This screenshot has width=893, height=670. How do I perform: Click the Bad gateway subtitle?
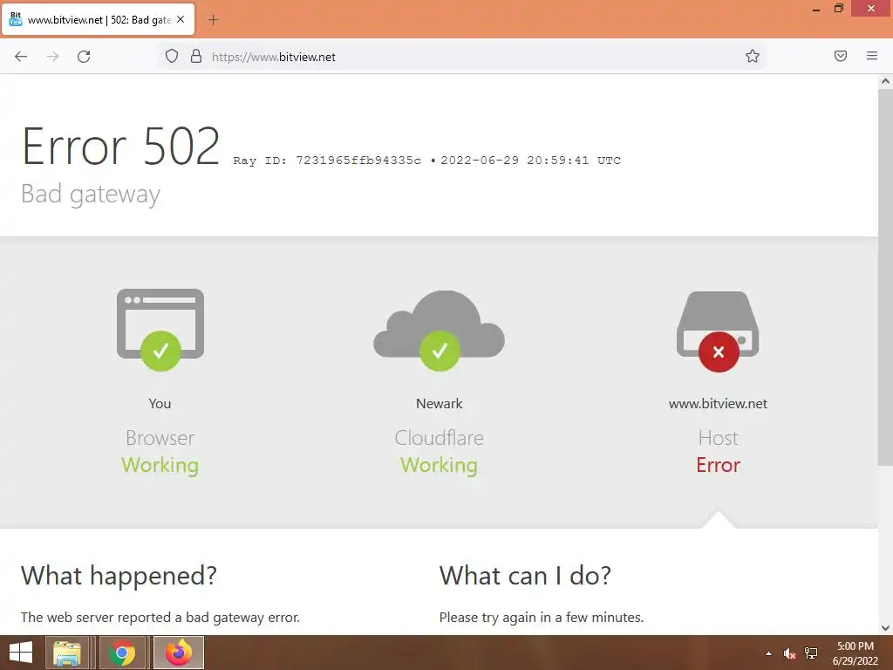point(91,195)
